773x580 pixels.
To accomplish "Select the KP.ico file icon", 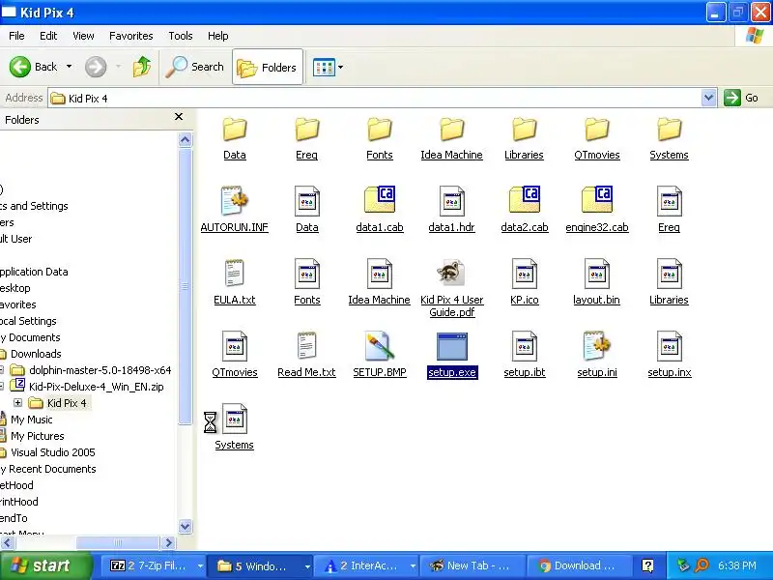I will click(x=524, y=274).
